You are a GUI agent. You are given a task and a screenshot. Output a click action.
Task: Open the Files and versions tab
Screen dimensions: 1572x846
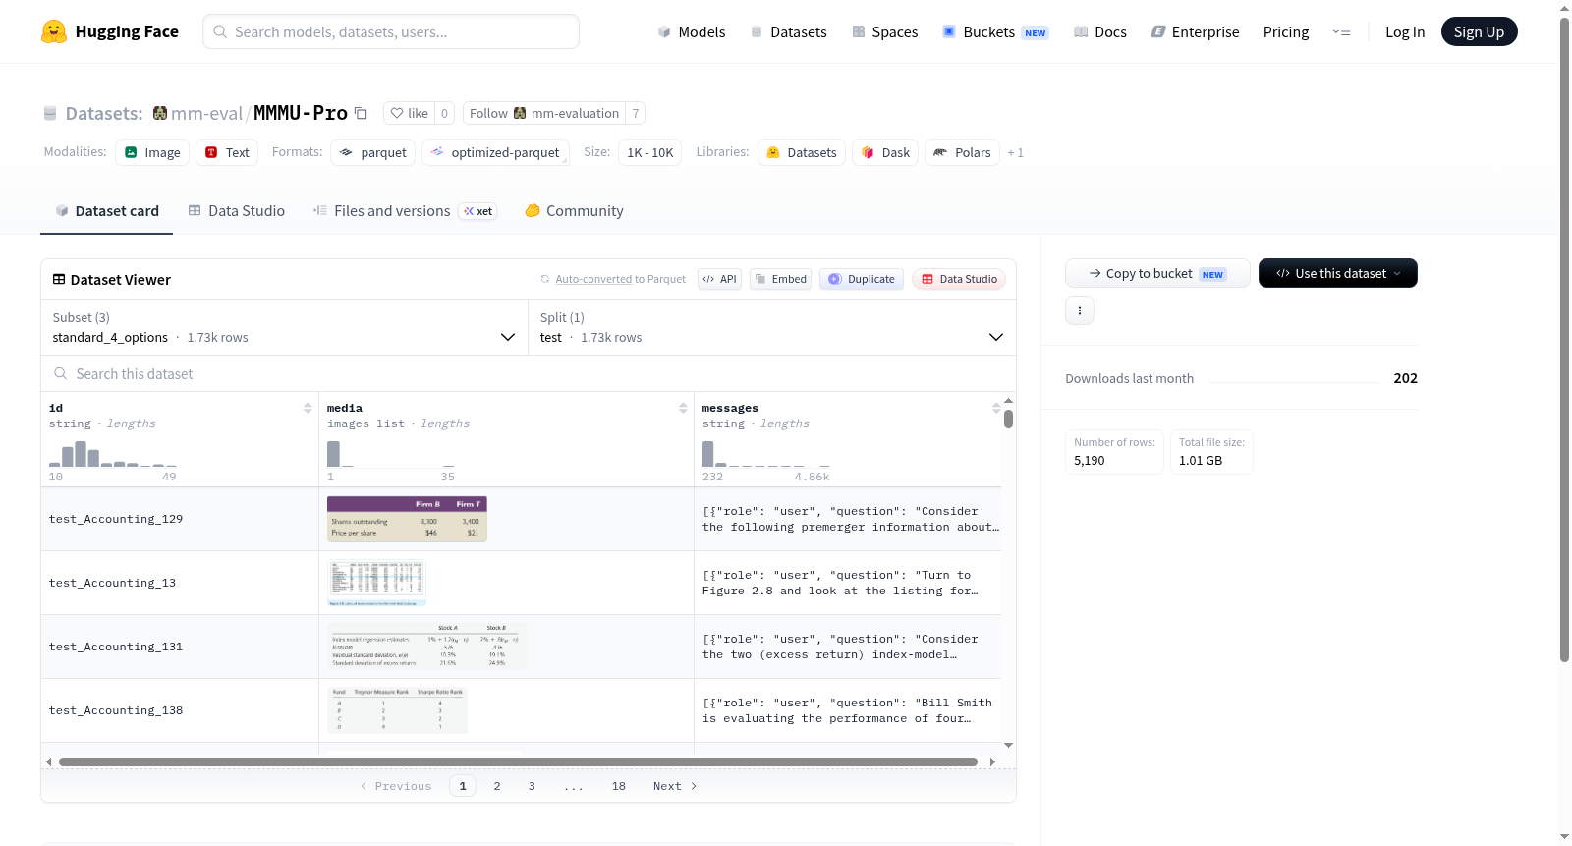click(x=404, y=211)
